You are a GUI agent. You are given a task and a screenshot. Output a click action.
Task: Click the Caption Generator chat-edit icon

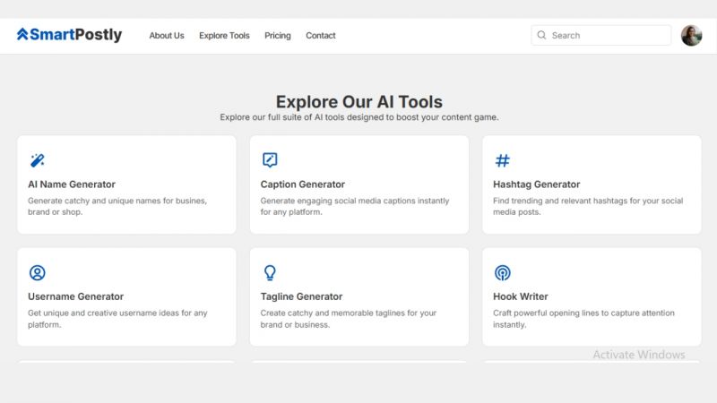pos(270,160)
